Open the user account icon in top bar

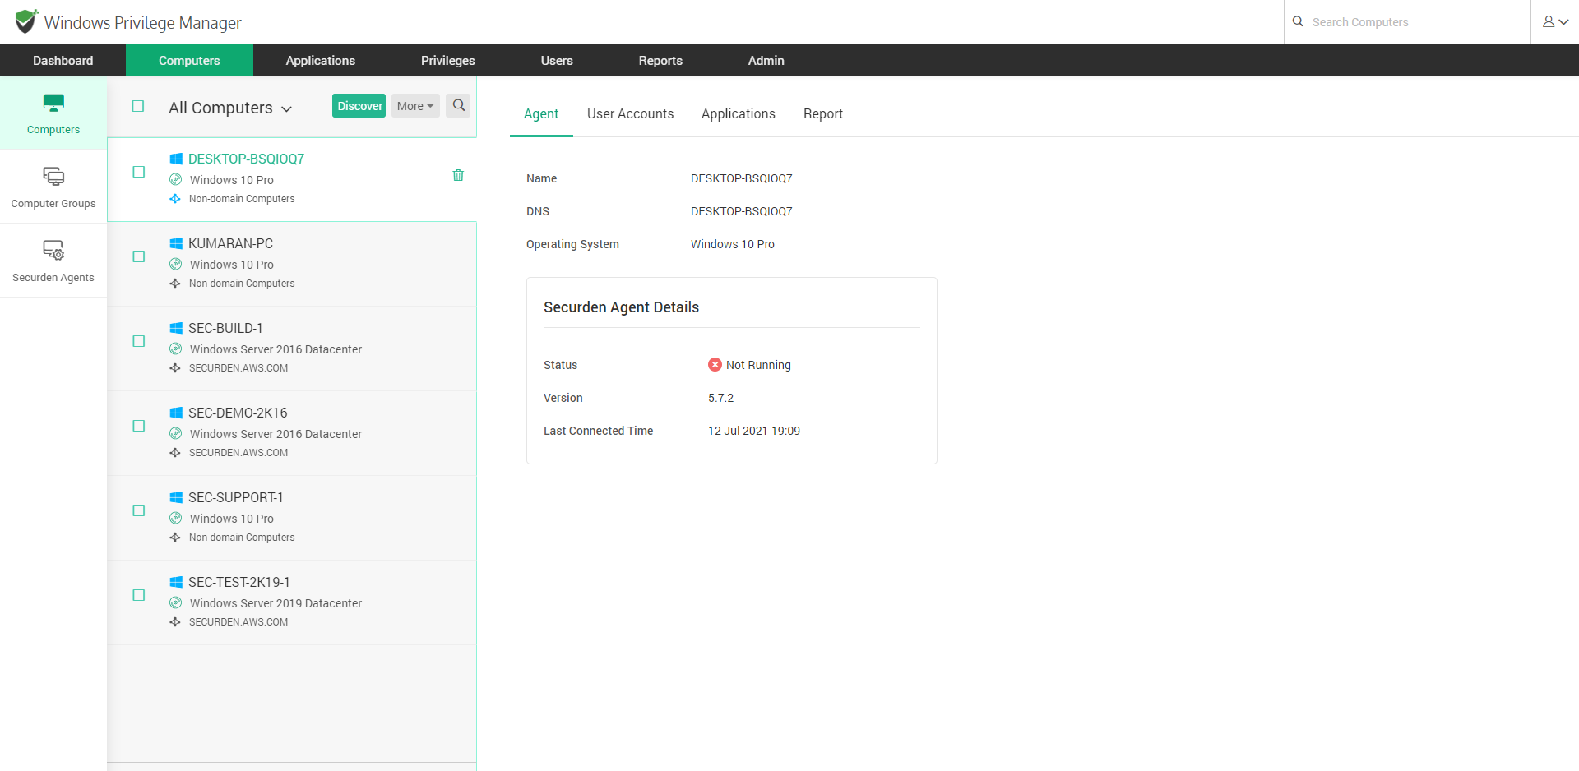1550,21
